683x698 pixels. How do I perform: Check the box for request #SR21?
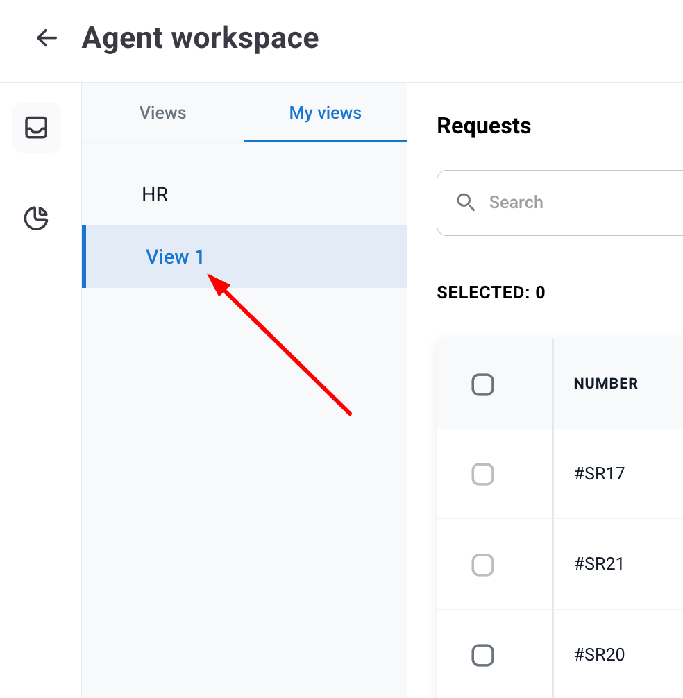[482, 565]
